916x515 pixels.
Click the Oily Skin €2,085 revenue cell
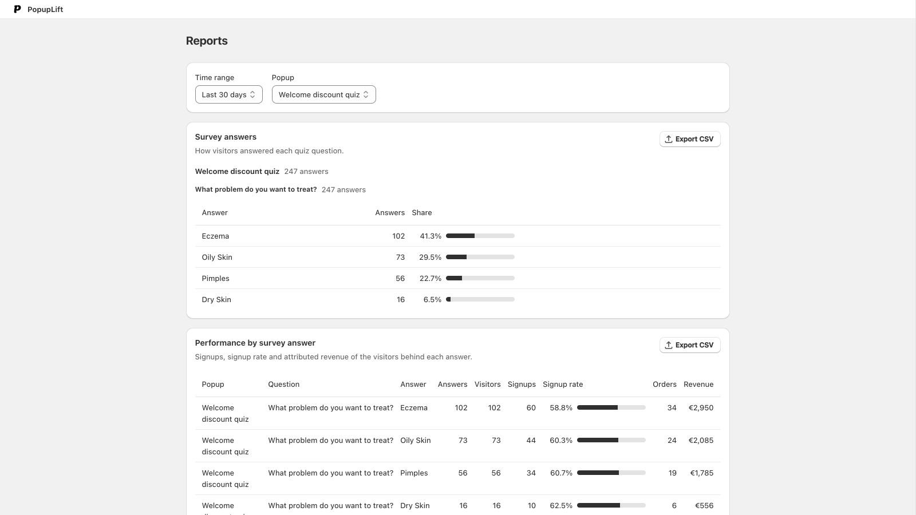[x=701, y=441]
